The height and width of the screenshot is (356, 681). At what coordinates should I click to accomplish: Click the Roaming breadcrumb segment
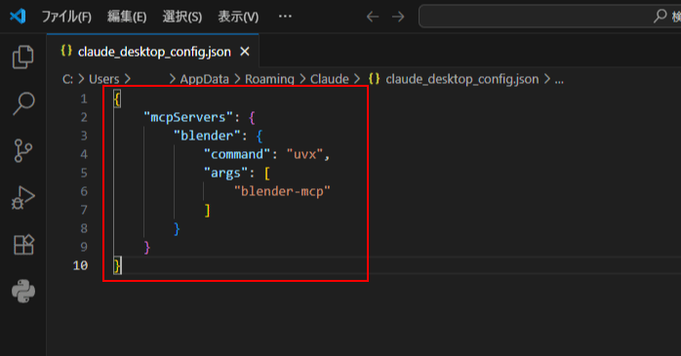point(269,79)
